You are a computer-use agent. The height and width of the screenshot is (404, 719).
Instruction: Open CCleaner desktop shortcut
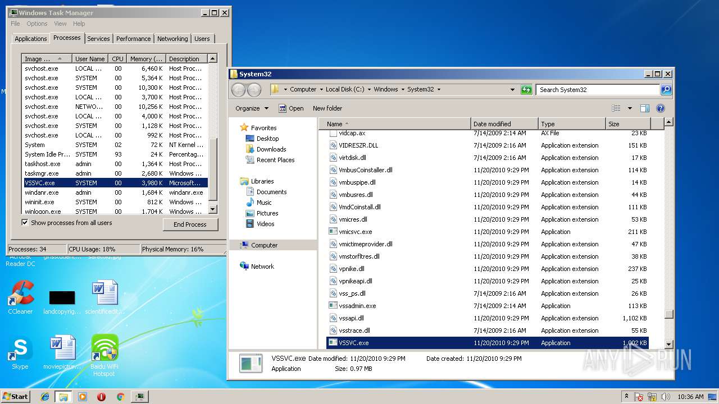click(x=20, y=297)
